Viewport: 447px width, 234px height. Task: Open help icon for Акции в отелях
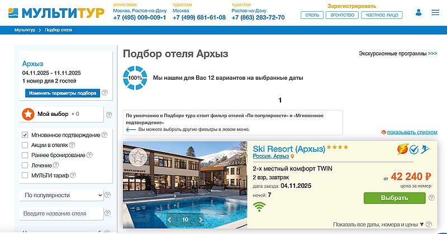coord(72,145)
